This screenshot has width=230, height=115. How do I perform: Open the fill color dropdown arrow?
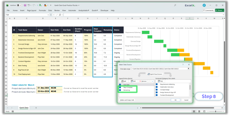[48, 5]
